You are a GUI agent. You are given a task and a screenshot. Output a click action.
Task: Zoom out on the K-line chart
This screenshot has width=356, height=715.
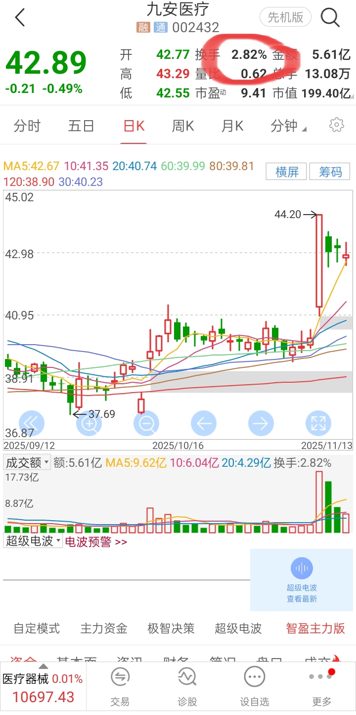click(146, 423)
